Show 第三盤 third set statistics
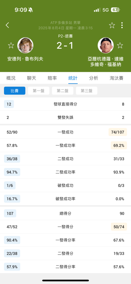Viewport: 131px width, 284px height. (87, 91)
